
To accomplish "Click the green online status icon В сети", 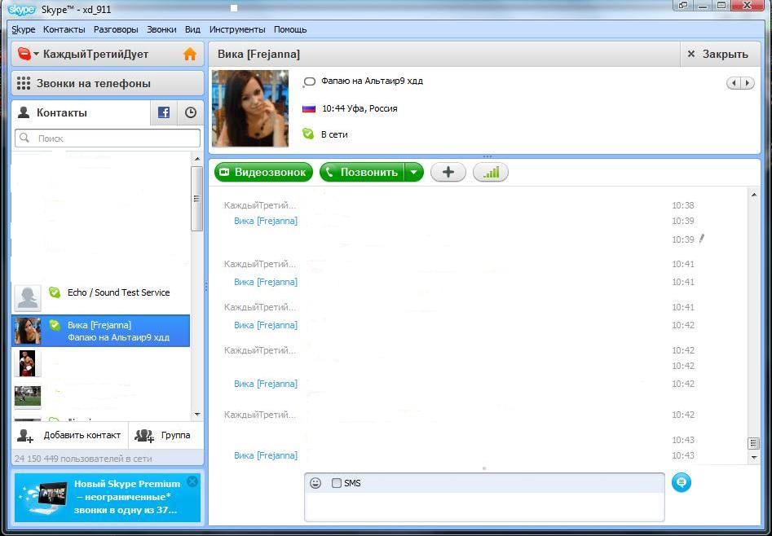I will (x=308, y=134).
